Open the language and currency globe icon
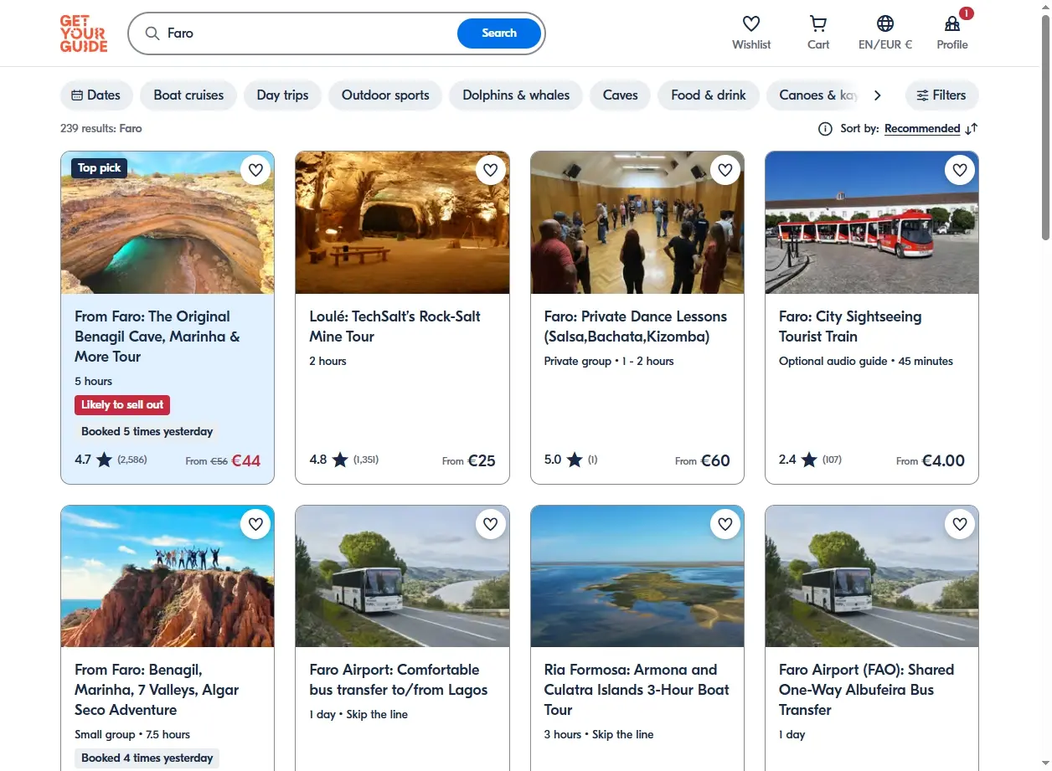Image resolution: width=1052 pixels, height=771 pixels. click(x=885, y=23)
